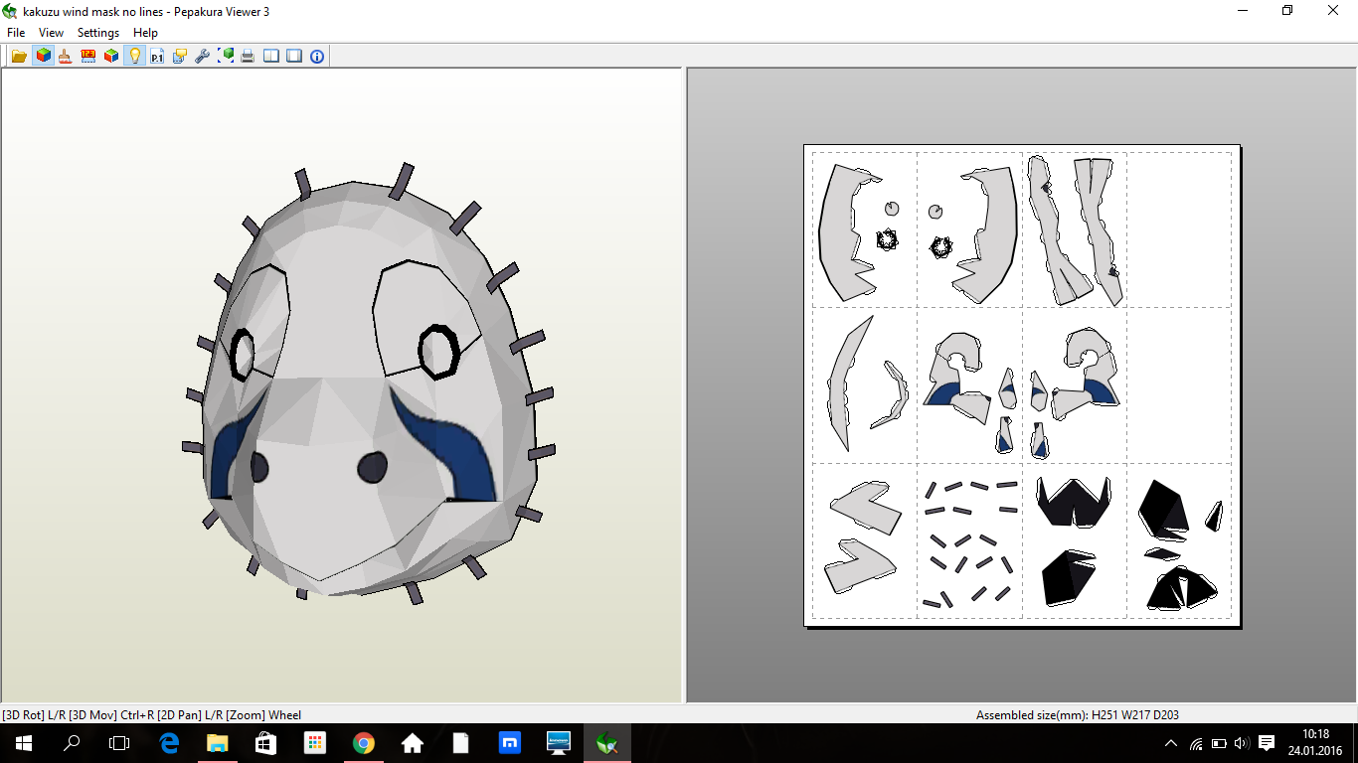Launch Google Chrome from taskbar
Image resolution: width=1358 pixels, height=763 pixels.
363,743
